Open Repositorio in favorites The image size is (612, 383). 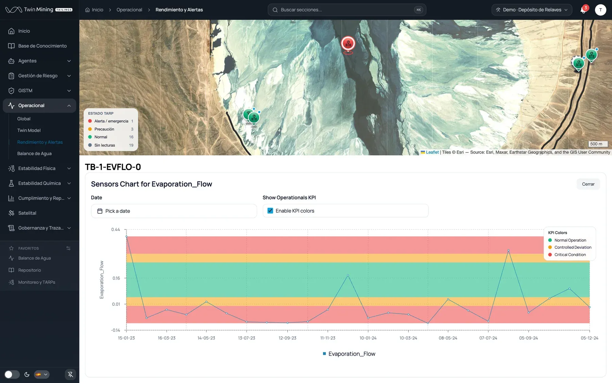(30, 270)
